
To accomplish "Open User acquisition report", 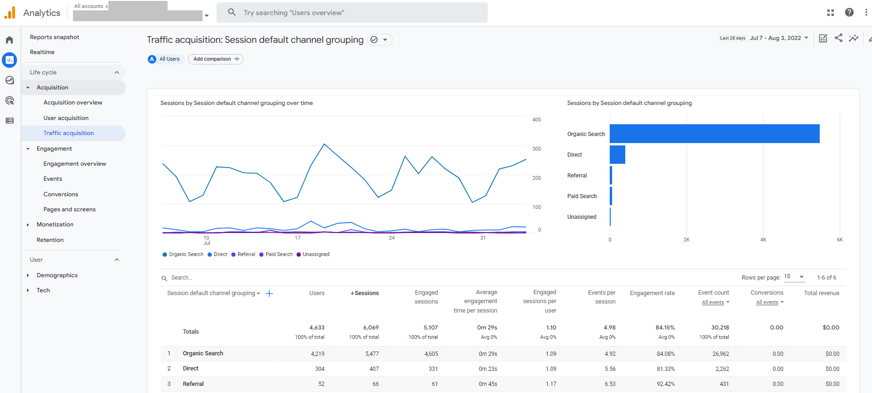I will (66, 118).
